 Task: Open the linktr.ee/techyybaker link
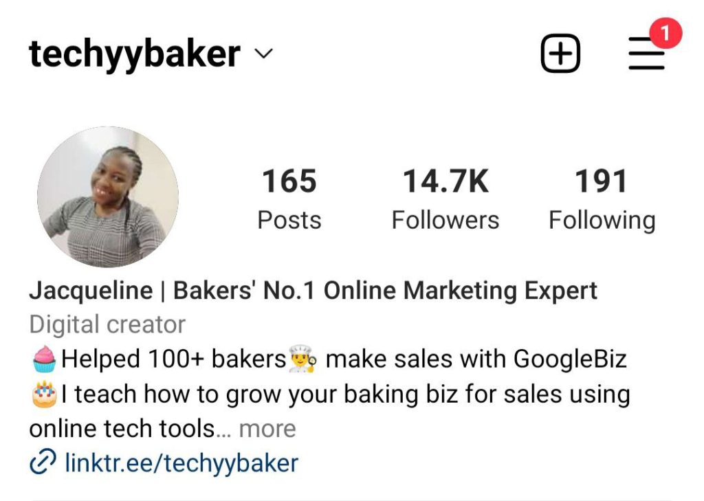(181, 463)
